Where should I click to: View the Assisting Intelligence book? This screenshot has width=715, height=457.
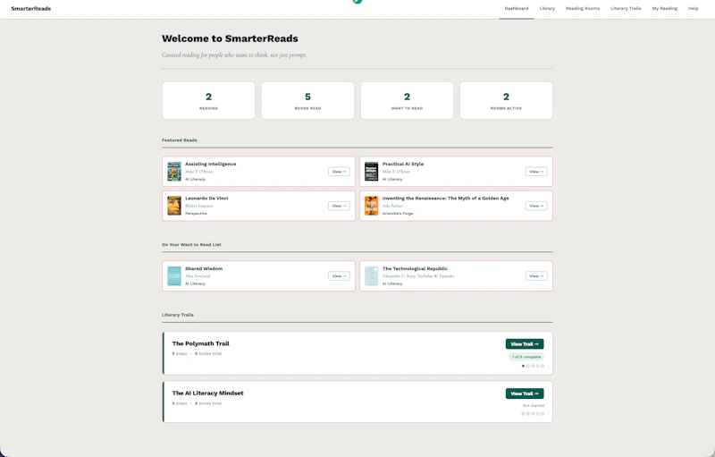[339, 172]
